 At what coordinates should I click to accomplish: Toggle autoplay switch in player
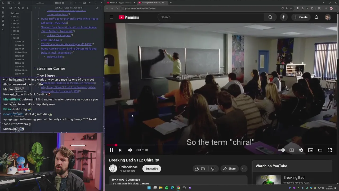[282, 150]
